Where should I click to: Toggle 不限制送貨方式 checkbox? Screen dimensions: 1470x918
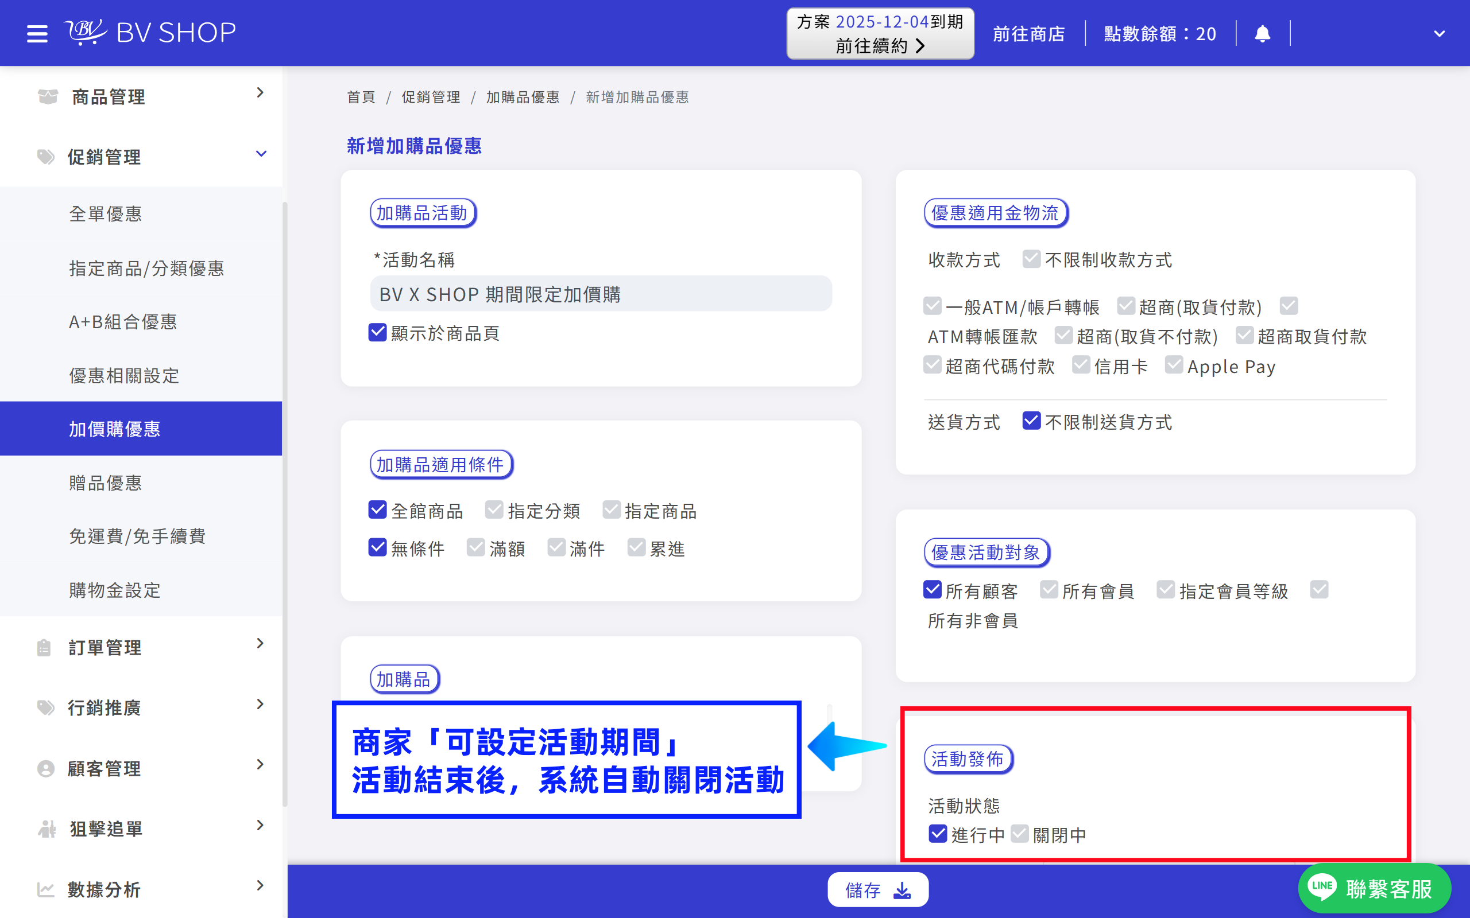pos(1031,420)
